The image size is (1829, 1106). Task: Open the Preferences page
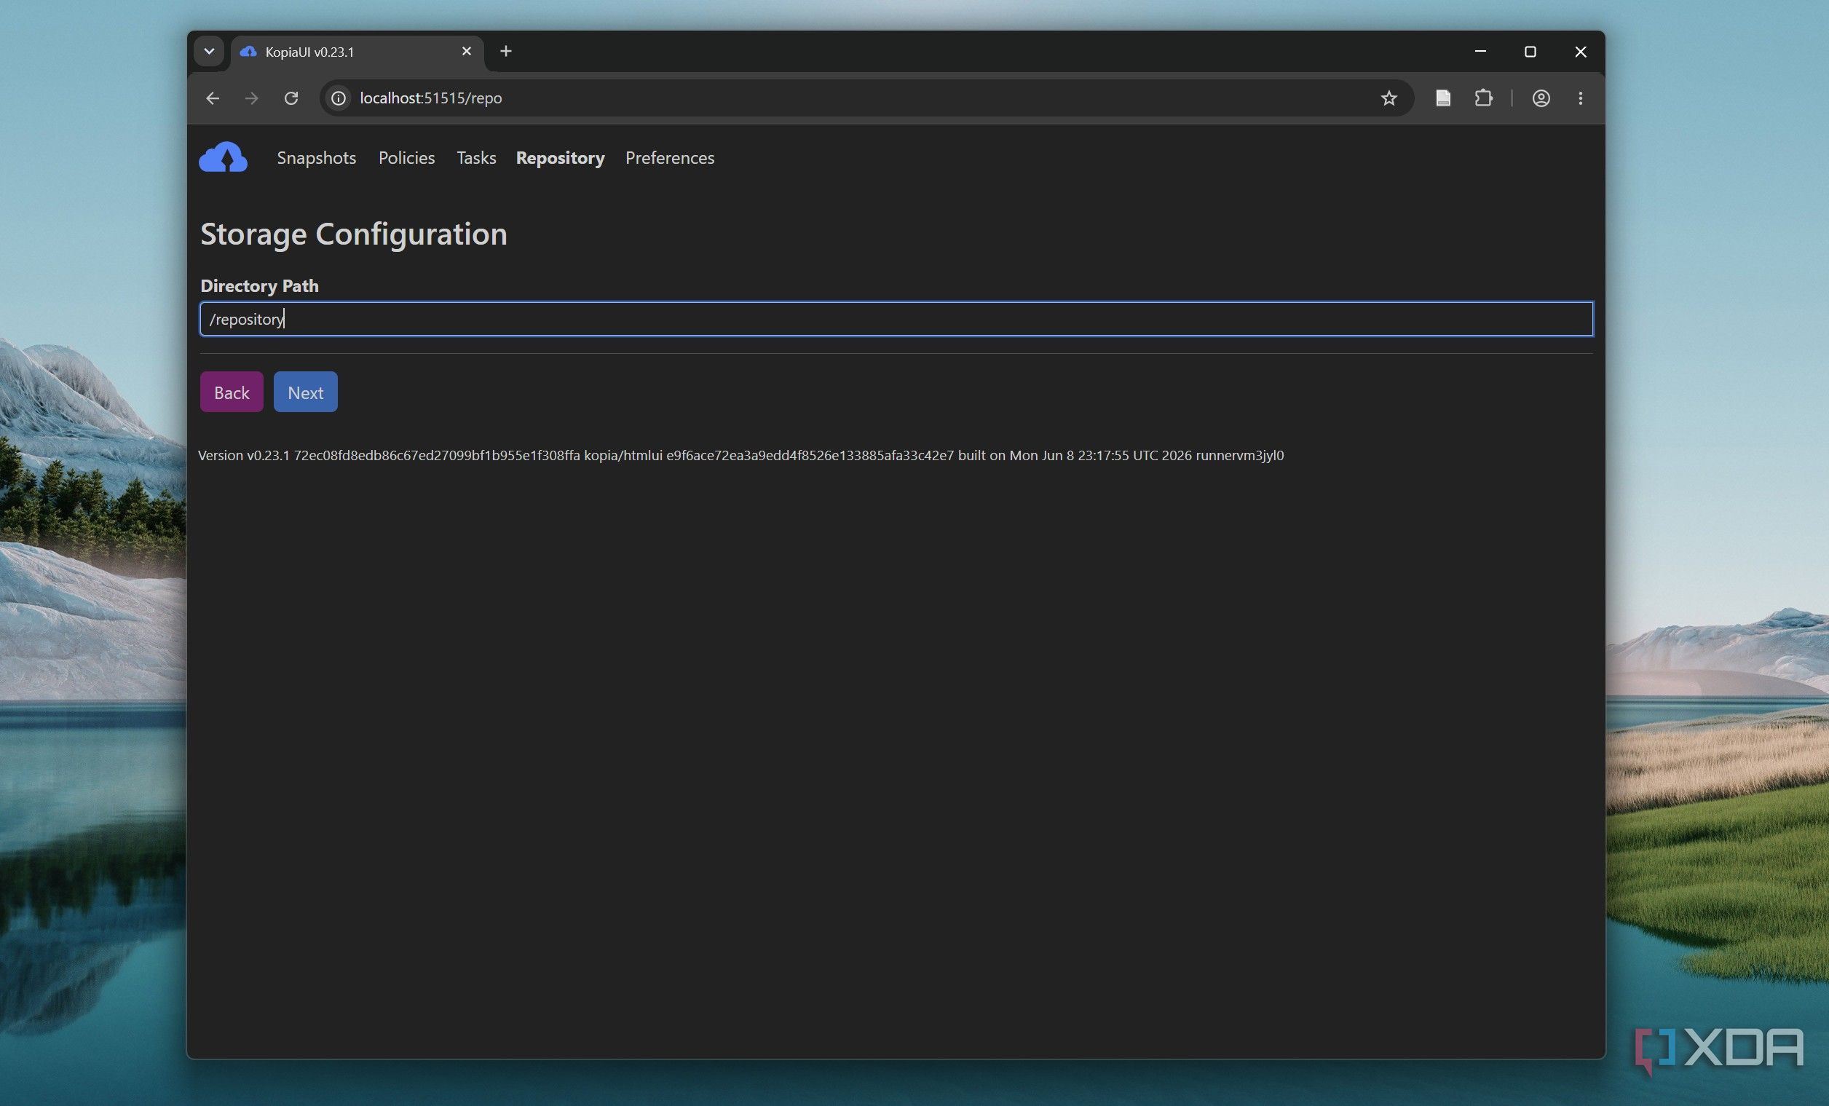point(670,157)
